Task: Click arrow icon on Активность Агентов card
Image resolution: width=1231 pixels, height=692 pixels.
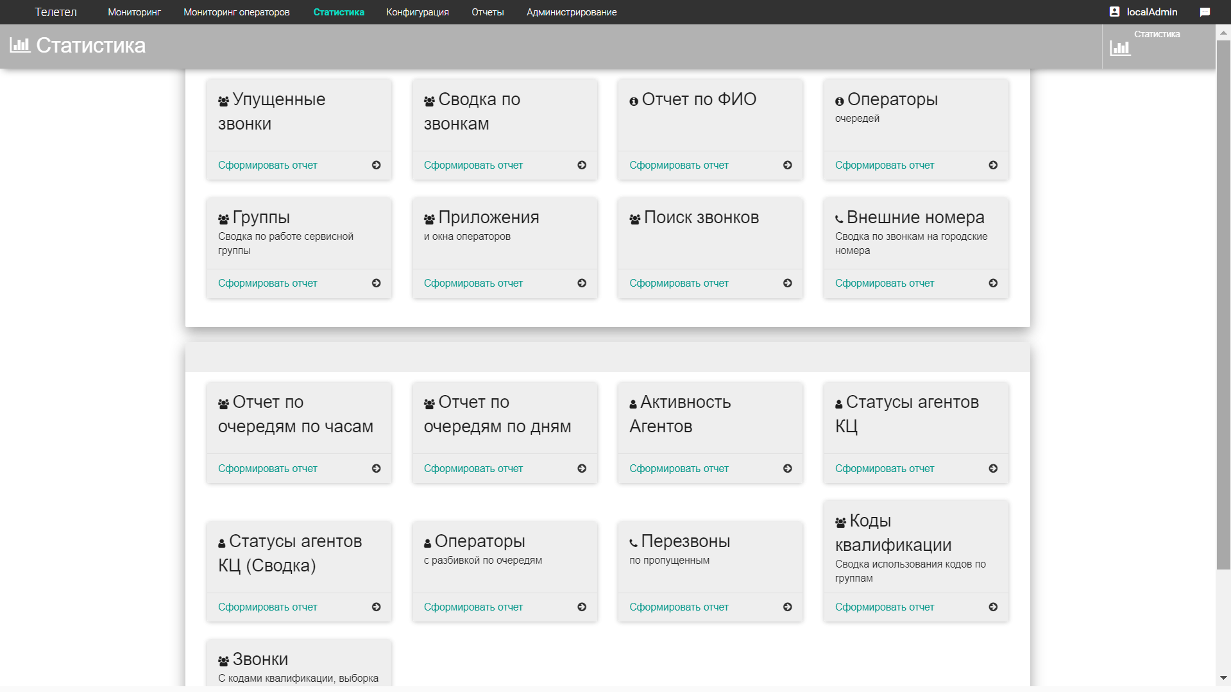Action: [x=788, y=468]
